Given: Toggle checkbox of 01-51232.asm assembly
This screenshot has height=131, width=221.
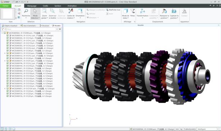Looking at the screenshot, I should pyautogui.click(x=8, y=53).
